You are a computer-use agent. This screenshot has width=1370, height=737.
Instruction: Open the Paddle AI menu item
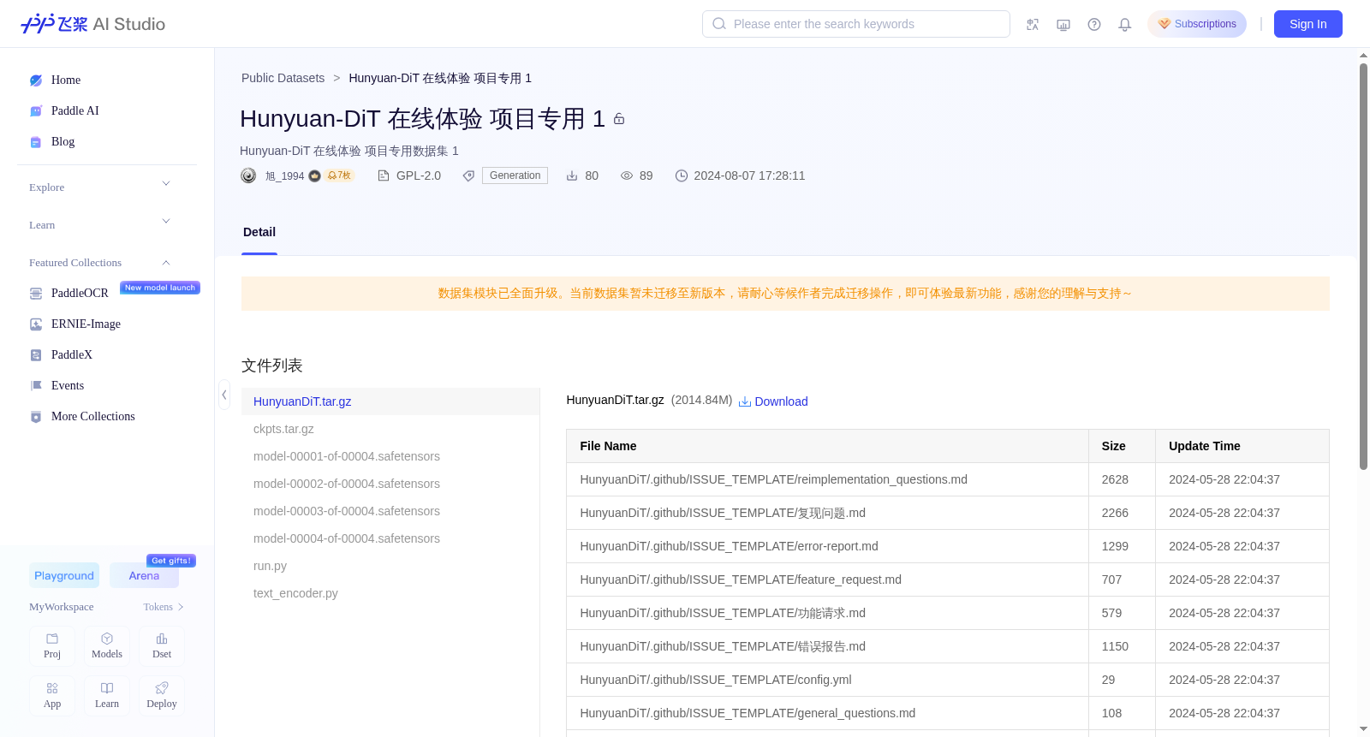75,111
